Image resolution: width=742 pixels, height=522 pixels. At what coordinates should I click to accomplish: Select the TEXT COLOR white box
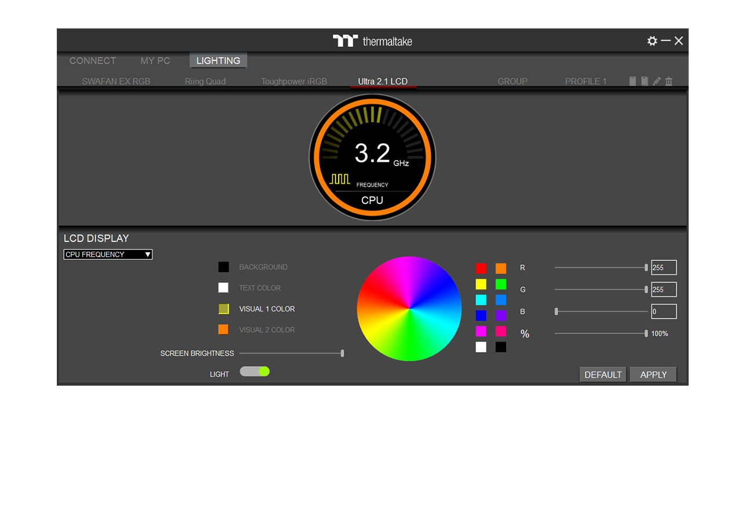coord(223,288)
